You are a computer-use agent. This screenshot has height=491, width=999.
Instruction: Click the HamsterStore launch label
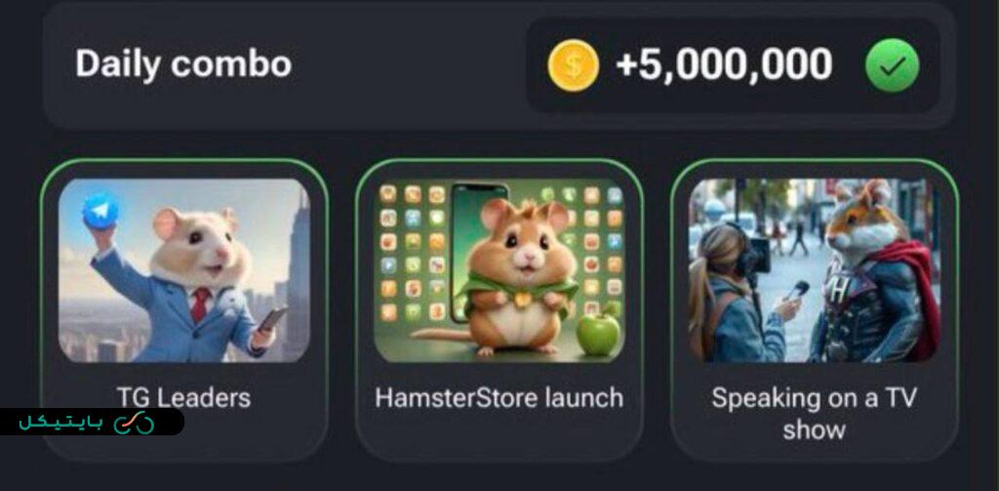(x=499, y=398)
